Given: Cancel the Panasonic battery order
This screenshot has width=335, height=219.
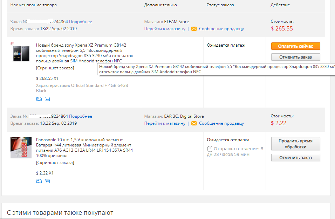Looking at the screenshot, I should 295,158.
